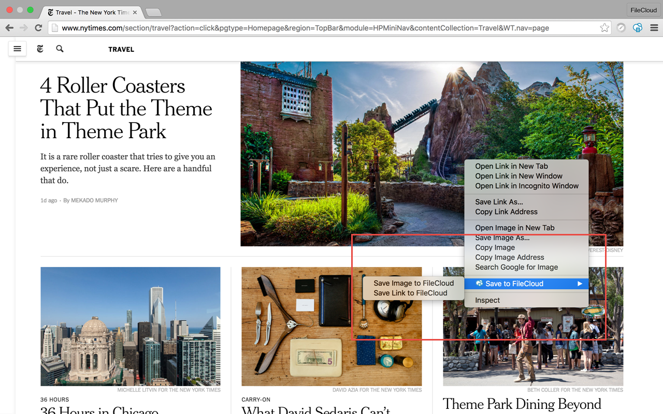Choose Open Link in Incognito Window
This screenshot has width=663, height=414.
526,186
